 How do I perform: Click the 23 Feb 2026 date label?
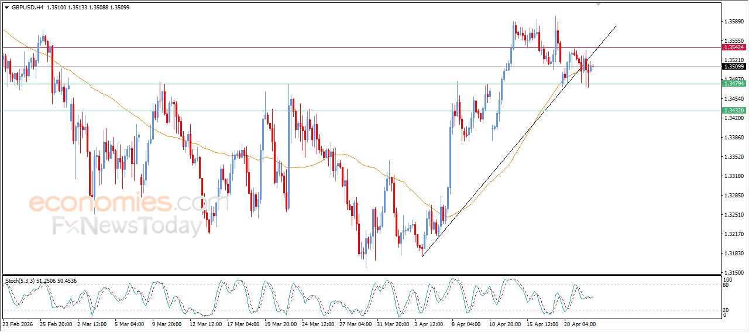(x=18, y=324)
